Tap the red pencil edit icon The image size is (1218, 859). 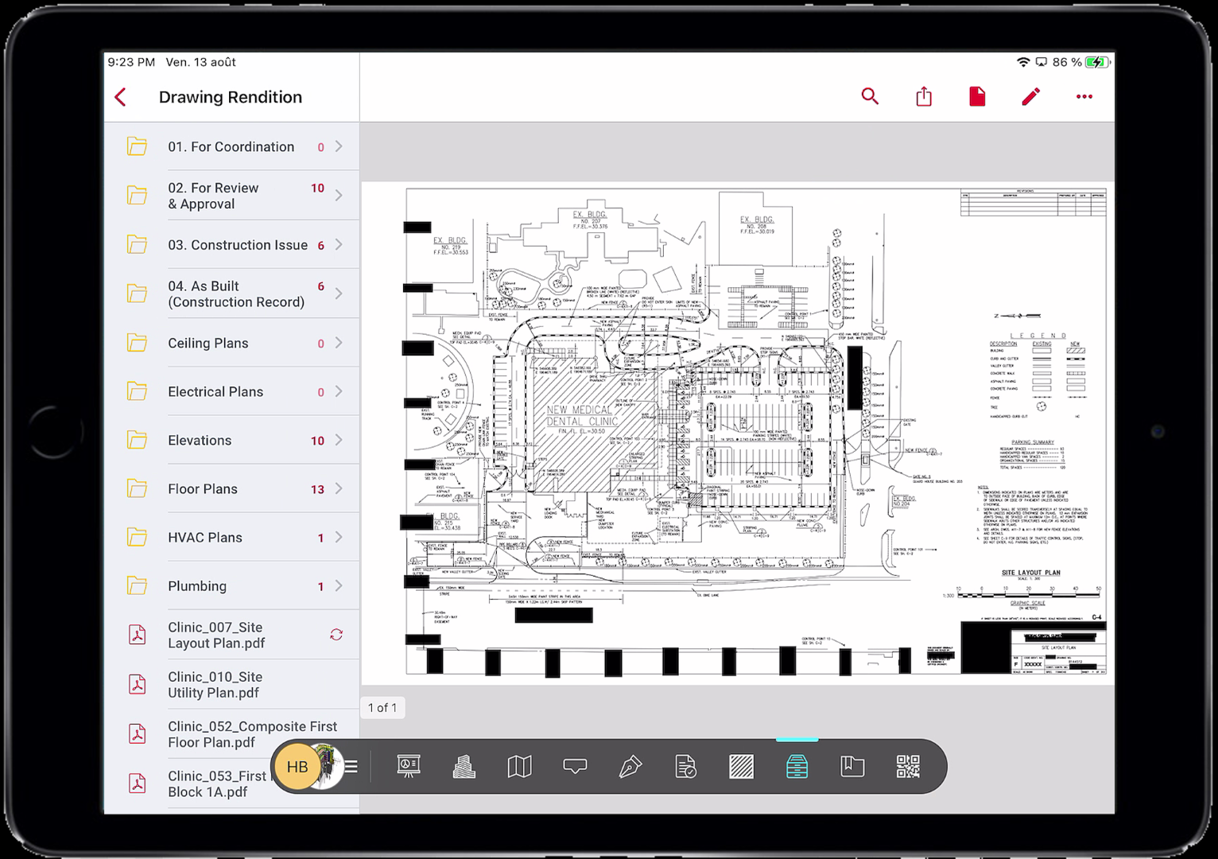click(1030, 97)
